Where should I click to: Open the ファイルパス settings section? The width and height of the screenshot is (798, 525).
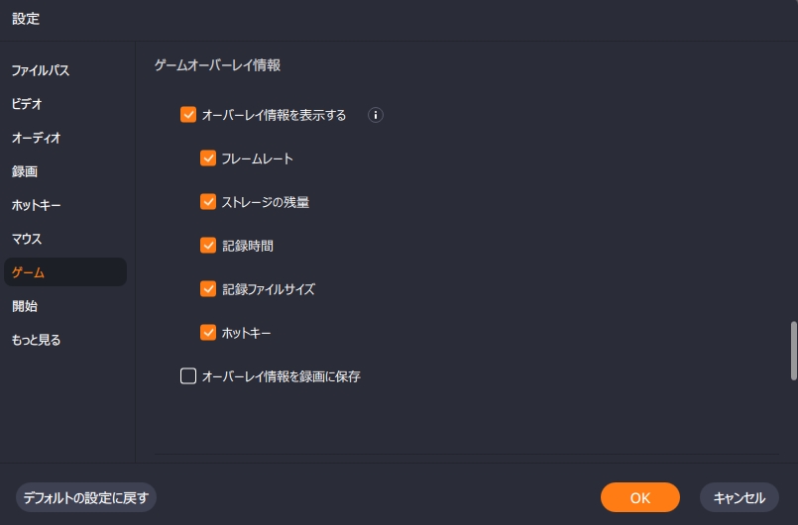41,70
